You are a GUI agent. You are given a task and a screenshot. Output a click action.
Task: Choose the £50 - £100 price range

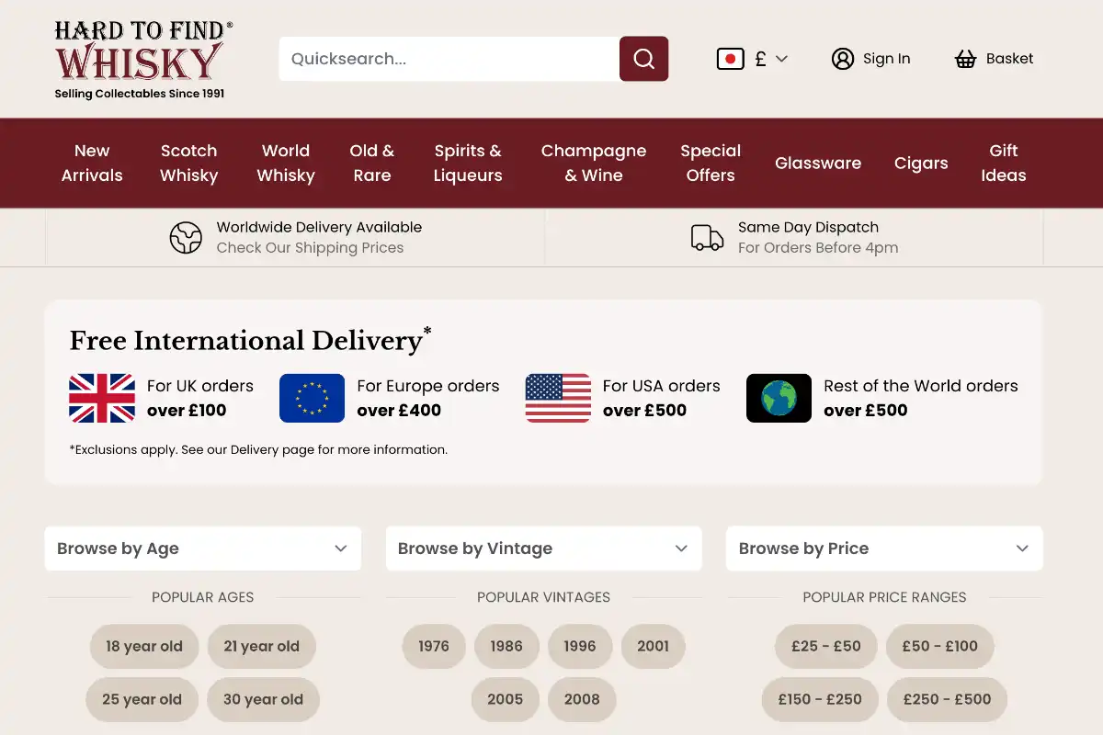pos(939,646)
